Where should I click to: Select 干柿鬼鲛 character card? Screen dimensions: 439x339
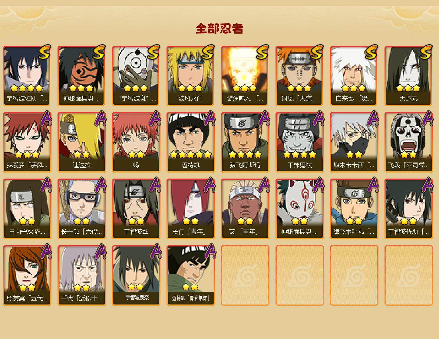click(299, 142)
